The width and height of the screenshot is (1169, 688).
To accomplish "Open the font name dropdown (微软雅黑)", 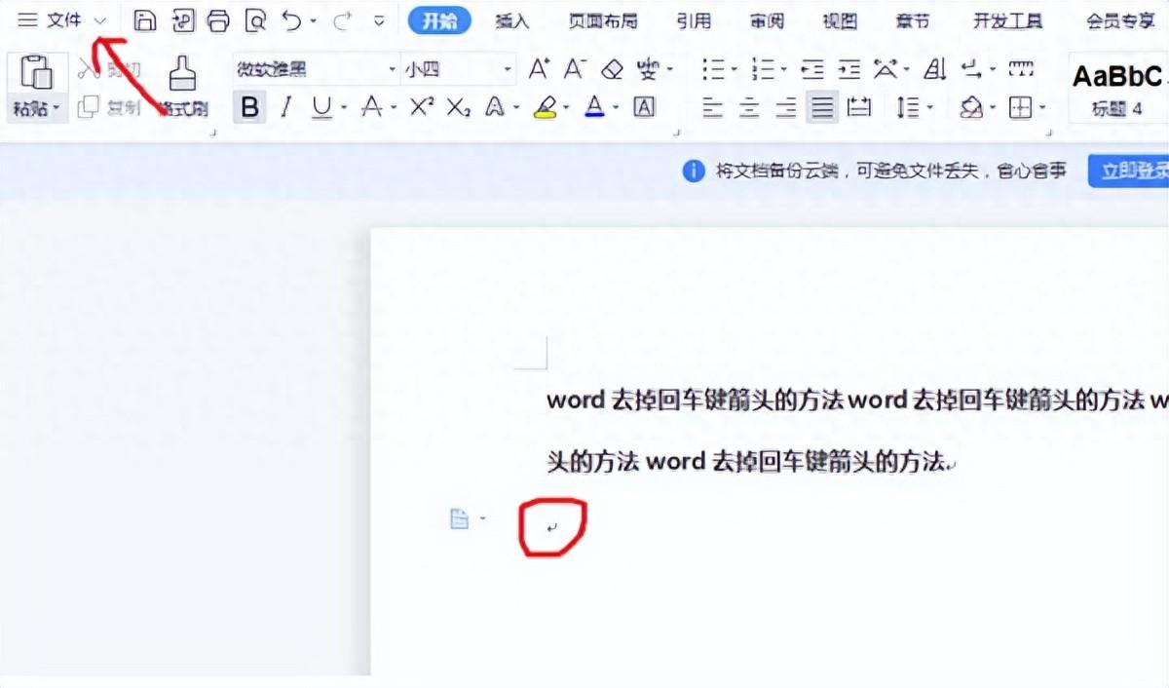I will point(393,69).
